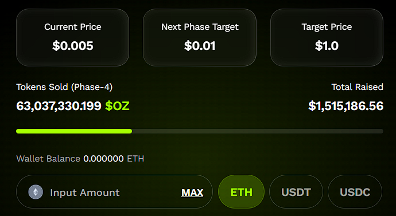Click the Total Raised label

[357, 87]
